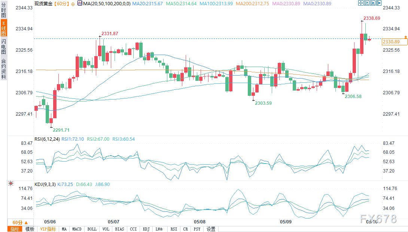Open the 设置 settings button
The image size is (408, 232).
tap(211, 229)
